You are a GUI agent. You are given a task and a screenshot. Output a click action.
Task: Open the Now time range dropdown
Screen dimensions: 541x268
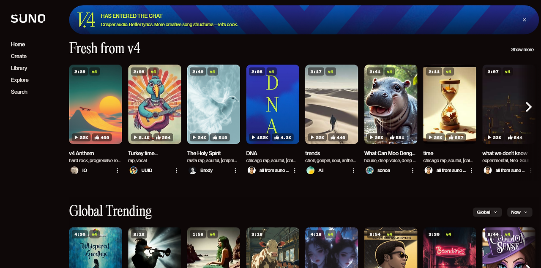519,212
